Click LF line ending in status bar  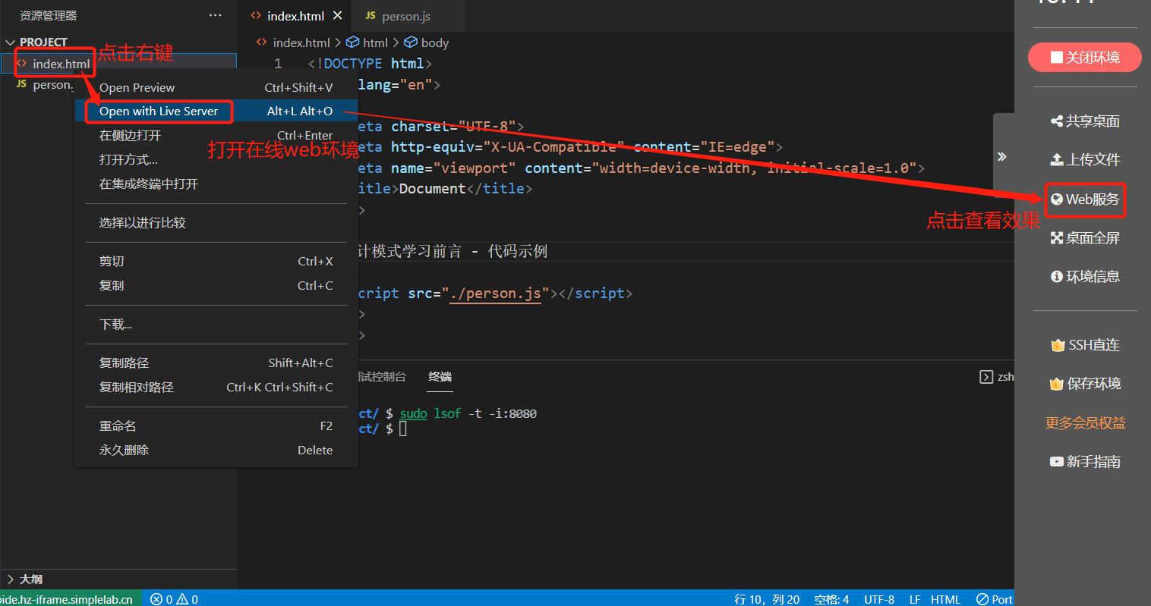click(915, 598)
